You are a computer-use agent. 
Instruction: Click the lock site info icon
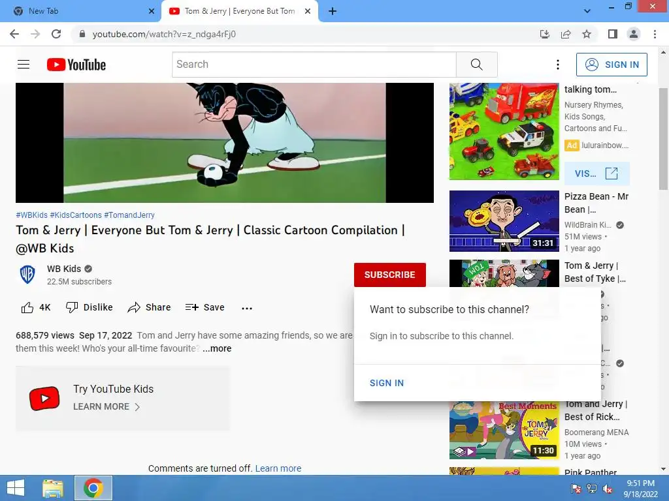click(82, 34)
